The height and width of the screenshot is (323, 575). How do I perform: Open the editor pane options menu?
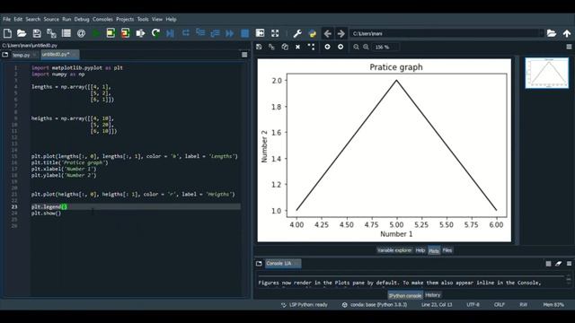(244, 55)
